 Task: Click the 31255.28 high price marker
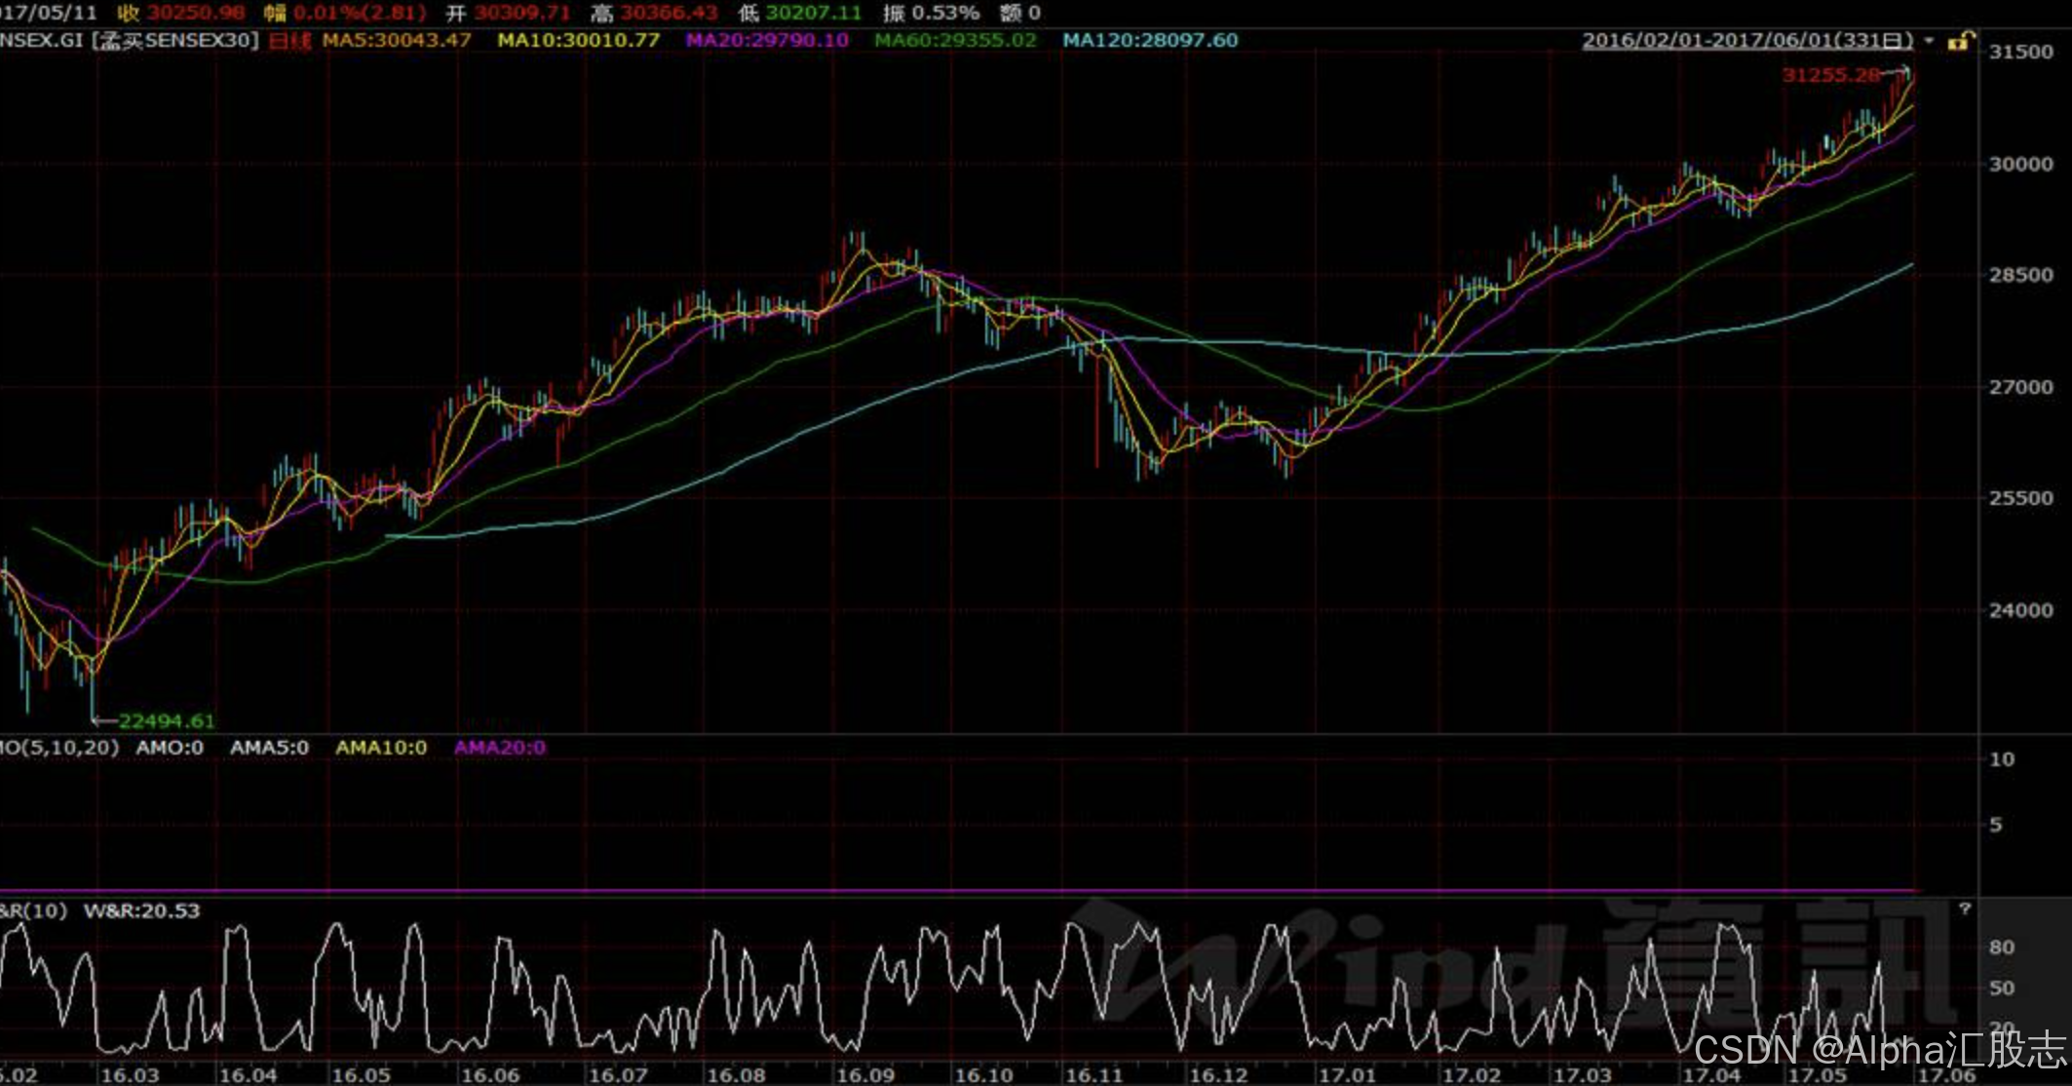[1830, 75]
